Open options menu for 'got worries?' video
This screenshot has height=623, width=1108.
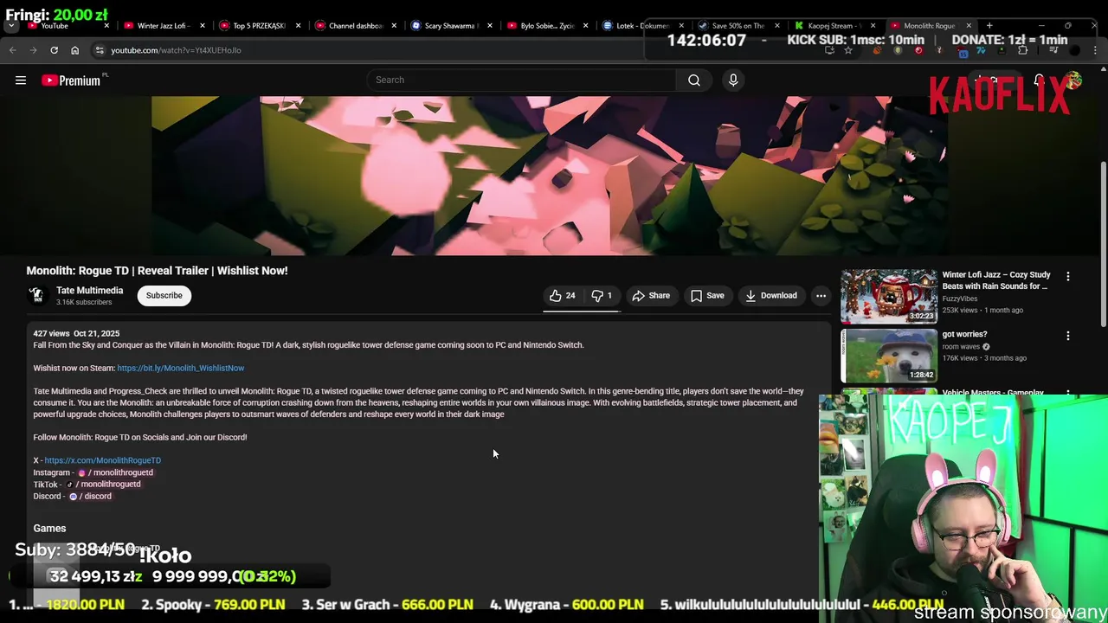(x=1067, y=336)
